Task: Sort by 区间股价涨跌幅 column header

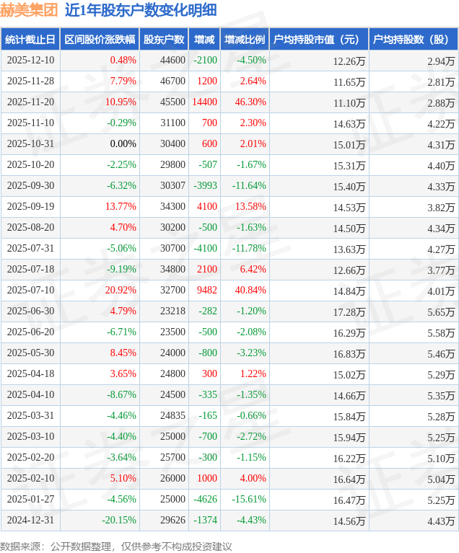Action: pyautogui.click(x=97, y=40)
